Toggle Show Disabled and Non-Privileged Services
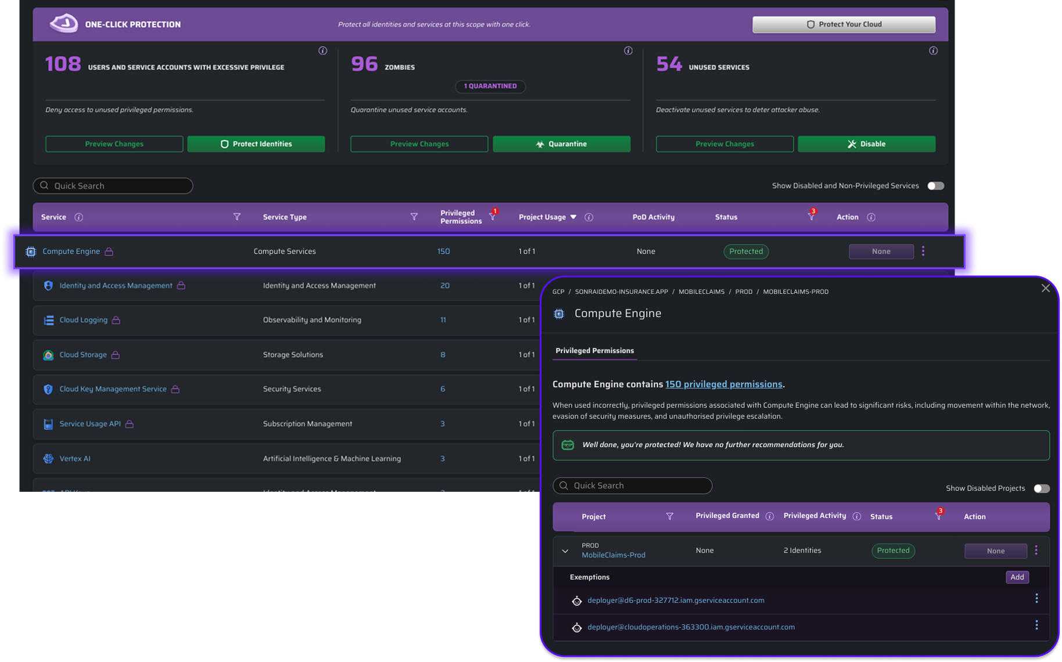Image resolution: width=1062 pixels, height=662 pixels. tap(935, 186)
